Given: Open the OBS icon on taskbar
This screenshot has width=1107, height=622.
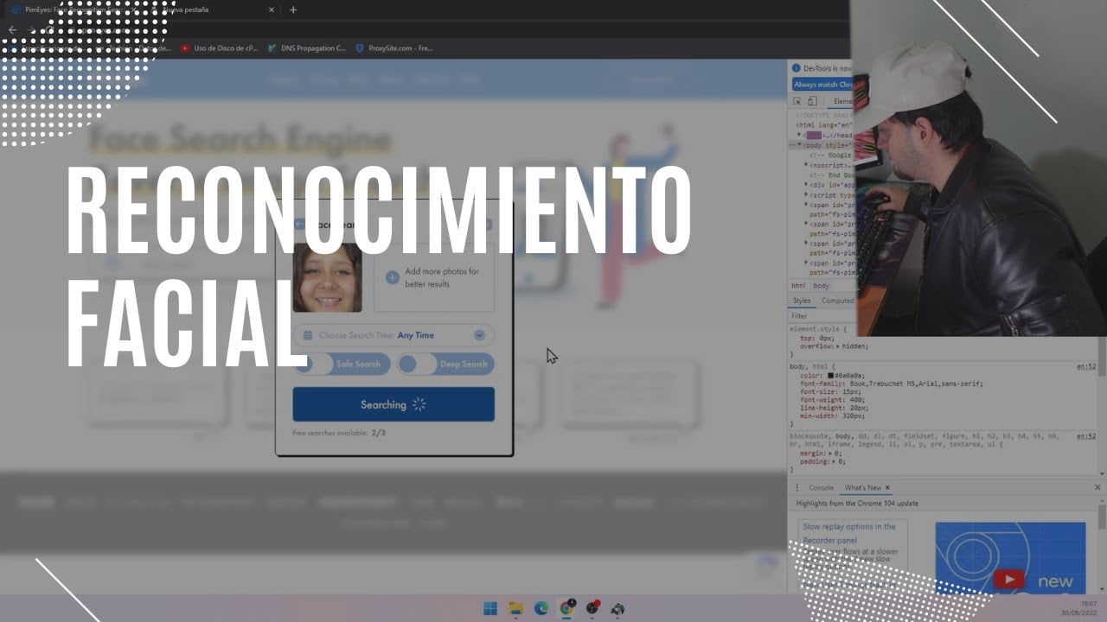Looking at the screenshot, I should (592, 608).
